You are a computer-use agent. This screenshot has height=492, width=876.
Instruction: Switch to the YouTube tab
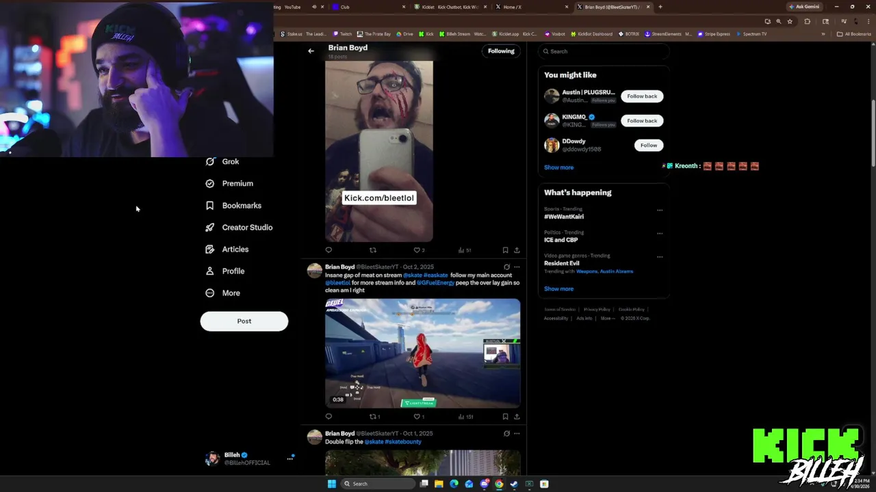coord(292,7)
